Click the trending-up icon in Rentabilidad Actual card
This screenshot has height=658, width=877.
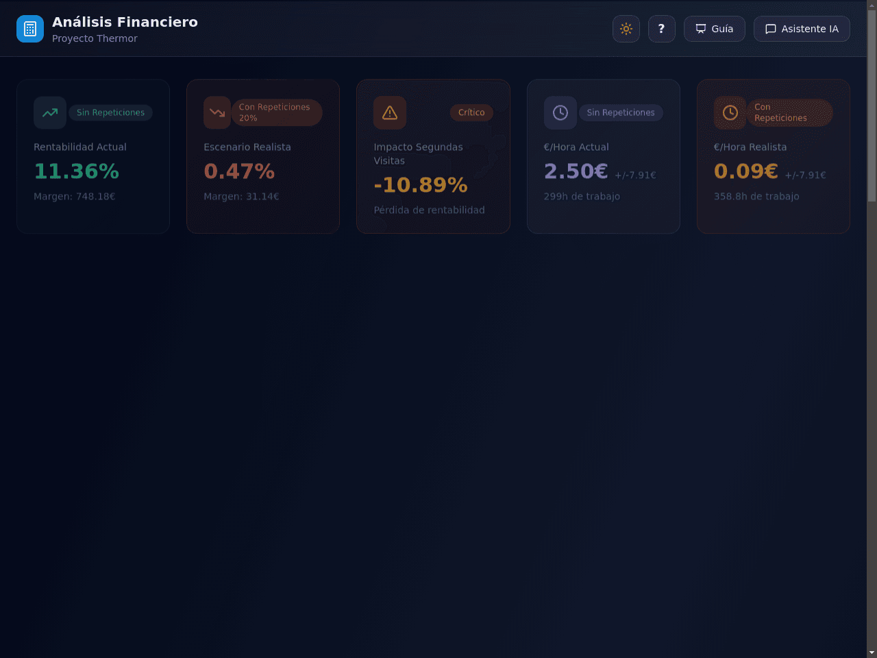point(50,112)
